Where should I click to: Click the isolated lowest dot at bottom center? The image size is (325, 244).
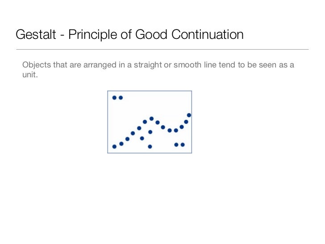150,147
